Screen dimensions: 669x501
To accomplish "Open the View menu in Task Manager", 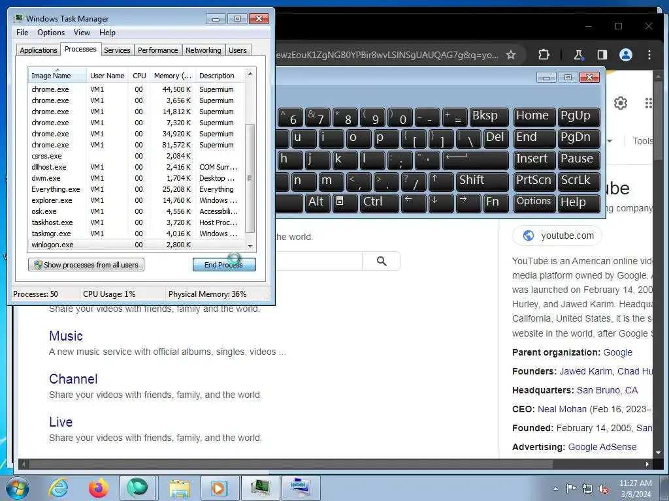I will coord(82,33).
